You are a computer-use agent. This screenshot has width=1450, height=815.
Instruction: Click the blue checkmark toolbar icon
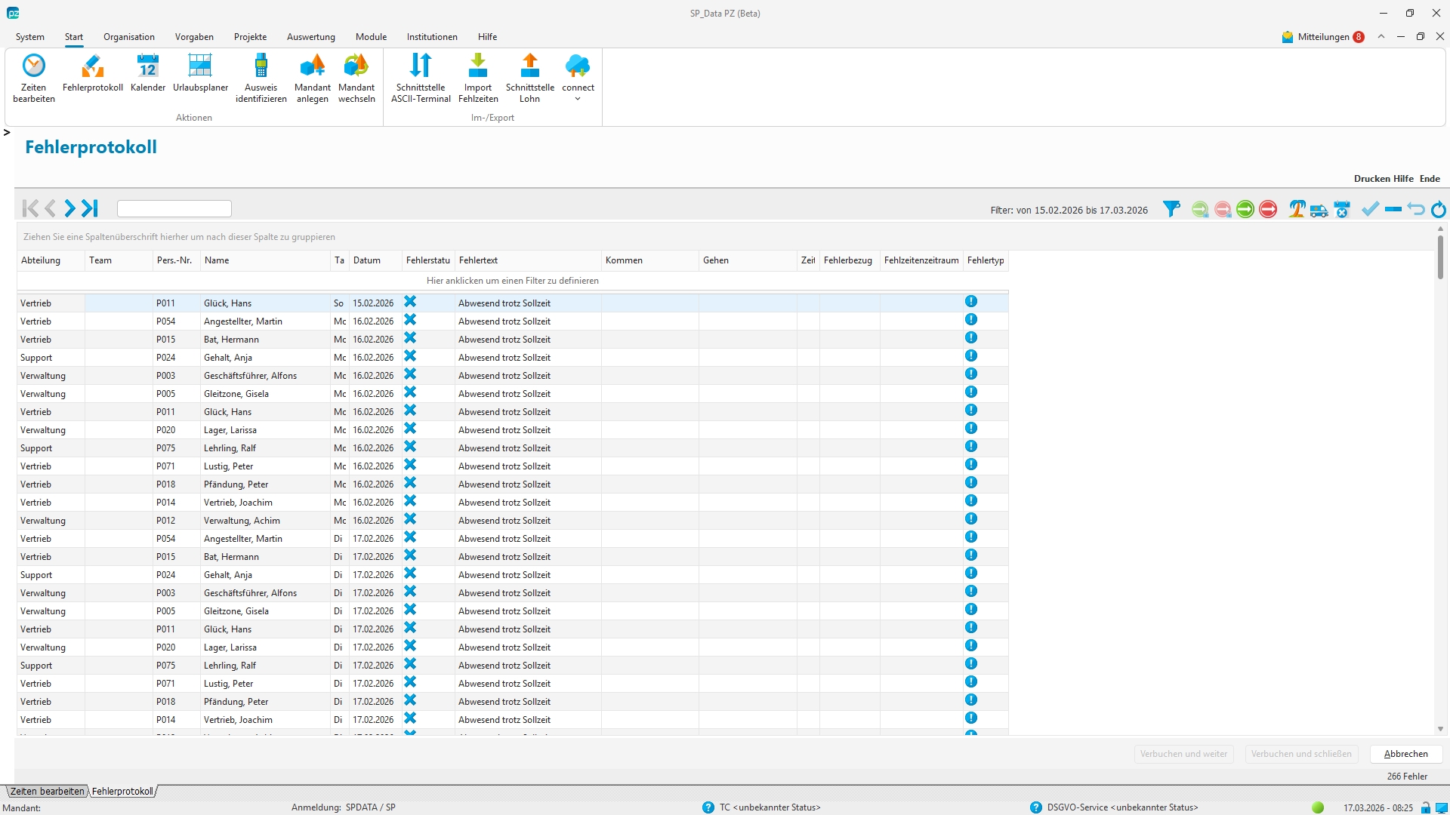pos(1370,209)
